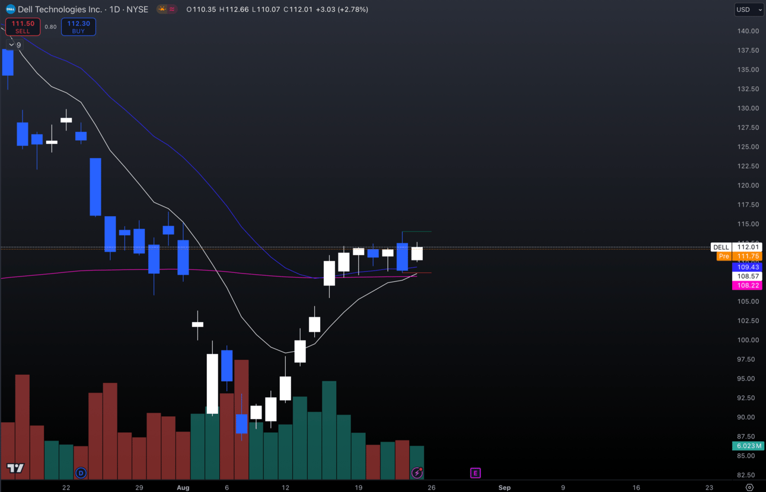Click the 125.00 price scale label

(748, 147)
